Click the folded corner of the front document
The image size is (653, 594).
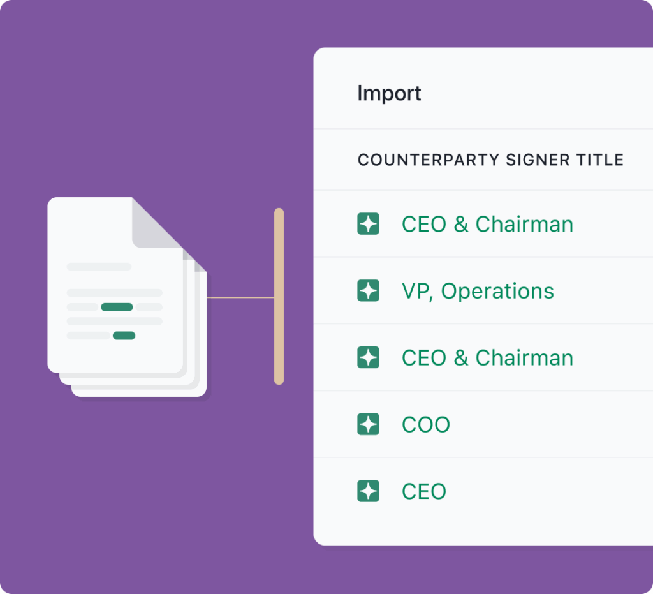155,222
